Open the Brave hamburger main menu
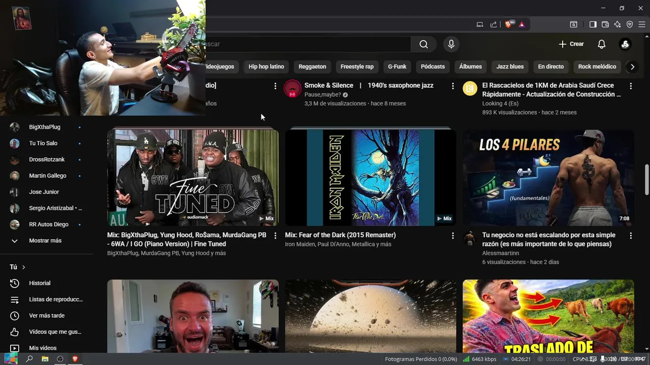Screen dimensions: 650x365 tap(642, 24)
